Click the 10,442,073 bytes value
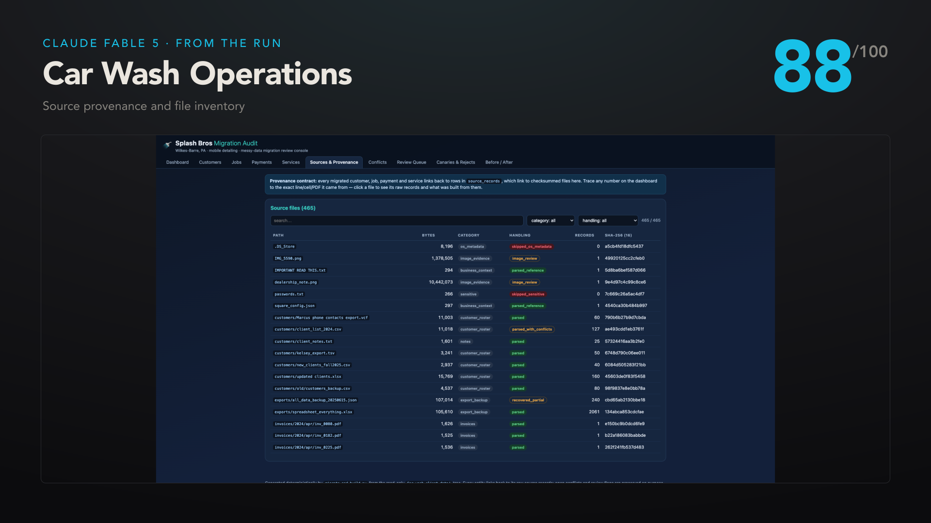 point(441,282)
